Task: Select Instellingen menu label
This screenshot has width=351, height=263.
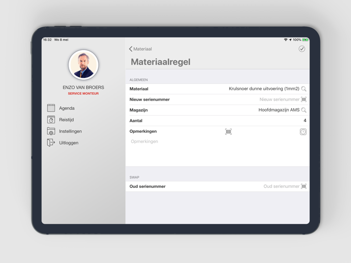Action: click(70, 131)
